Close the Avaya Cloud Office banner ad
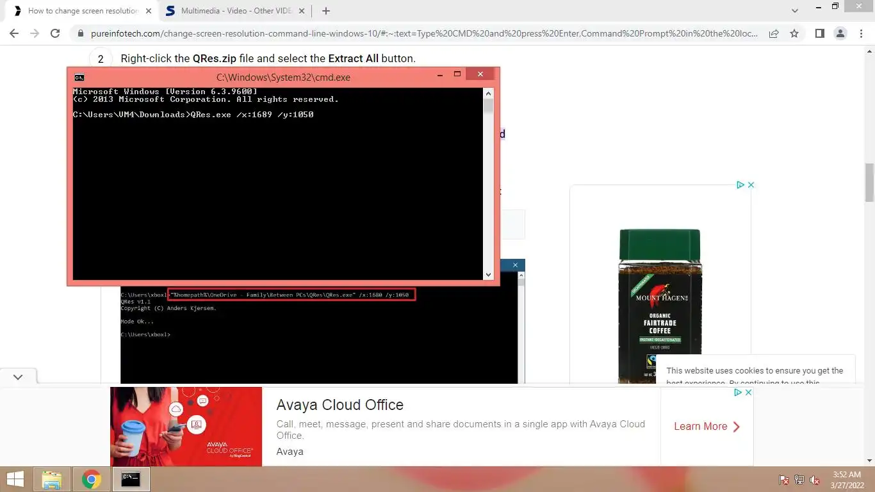This screenshot has height=492, width=875. click(x=748, y=392)
